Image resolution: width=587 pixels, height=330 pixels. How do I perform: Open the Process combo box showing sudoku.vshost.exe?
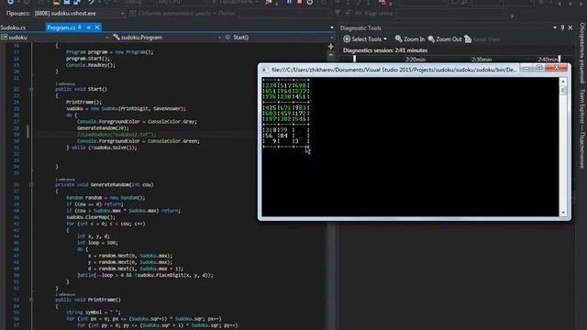click(x=79, y=14)
